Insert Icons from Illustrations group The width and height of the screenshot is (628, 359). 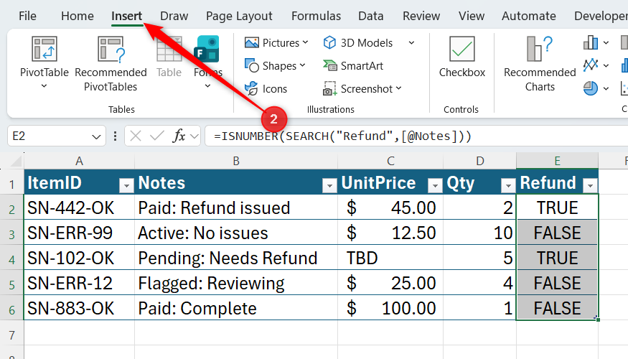pos(266,88)
